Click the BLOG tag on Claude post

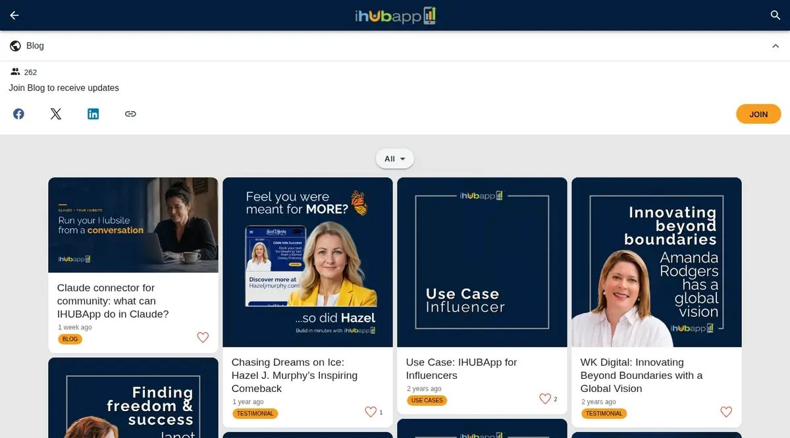(x=70, y=339)
